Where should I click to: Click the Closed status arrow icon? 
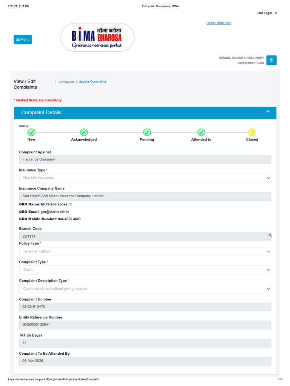[252, 132]
